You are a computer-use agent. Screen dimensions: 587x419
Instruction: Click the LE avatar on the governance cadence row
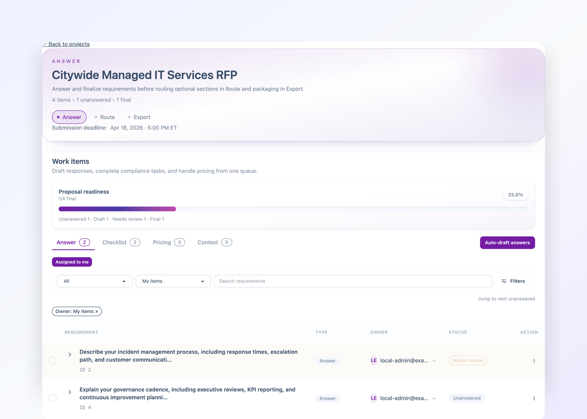[374, 398]
